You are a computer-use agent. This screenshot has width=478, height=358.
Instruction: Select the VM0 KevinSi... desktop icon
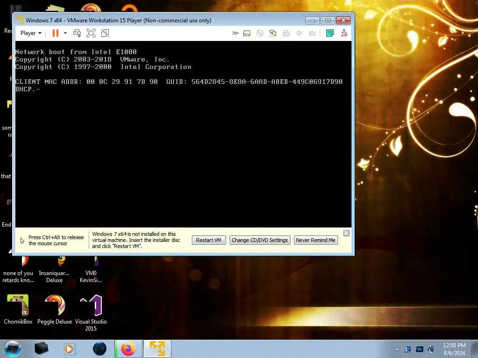pos(91,270)
